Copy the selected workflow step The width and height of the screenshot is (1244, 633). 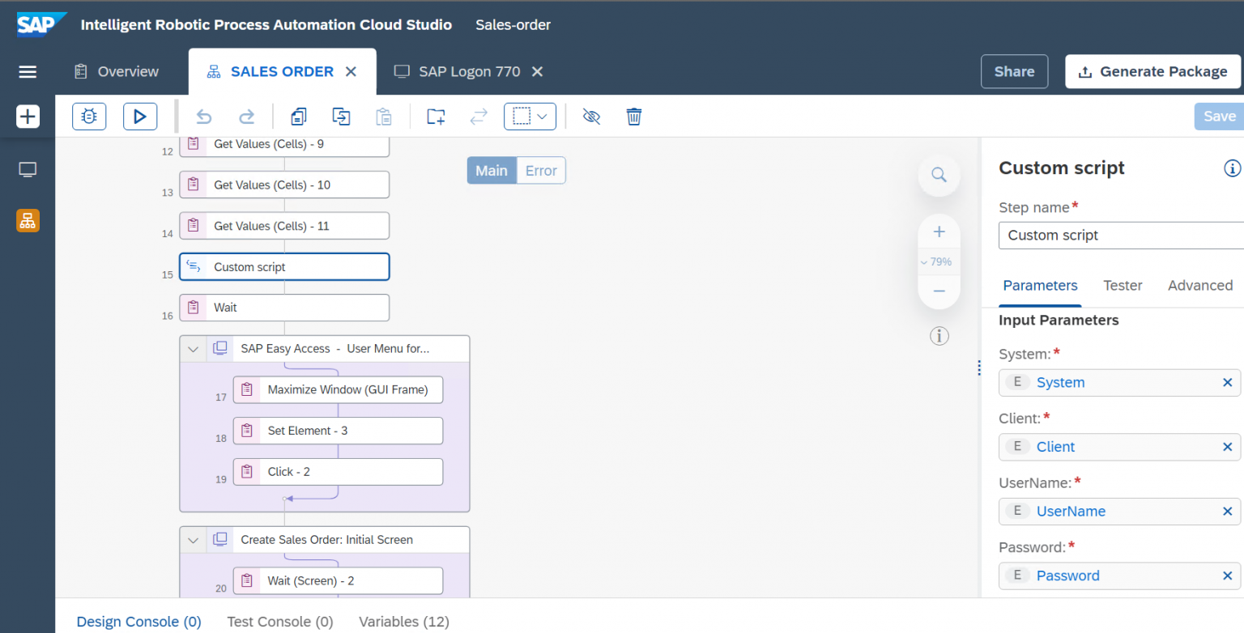click(298, 116)
